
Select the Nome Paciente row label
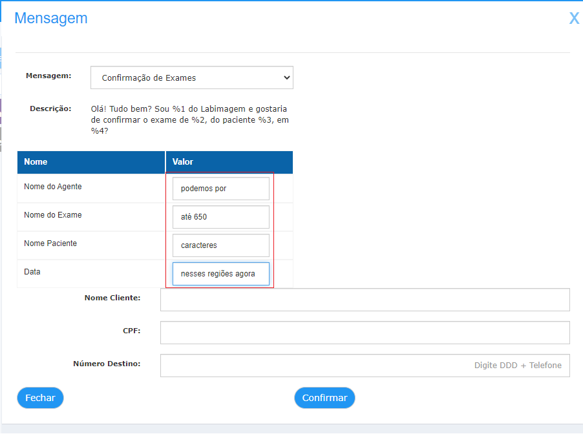coord(50,243)
